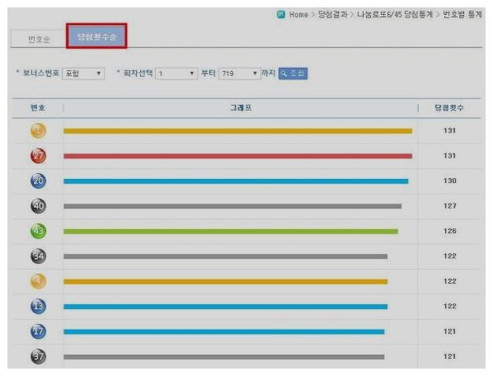Open 당첨결과 breadcrumb link
This screenshot has width=493, height=376.
coord(332,14)
